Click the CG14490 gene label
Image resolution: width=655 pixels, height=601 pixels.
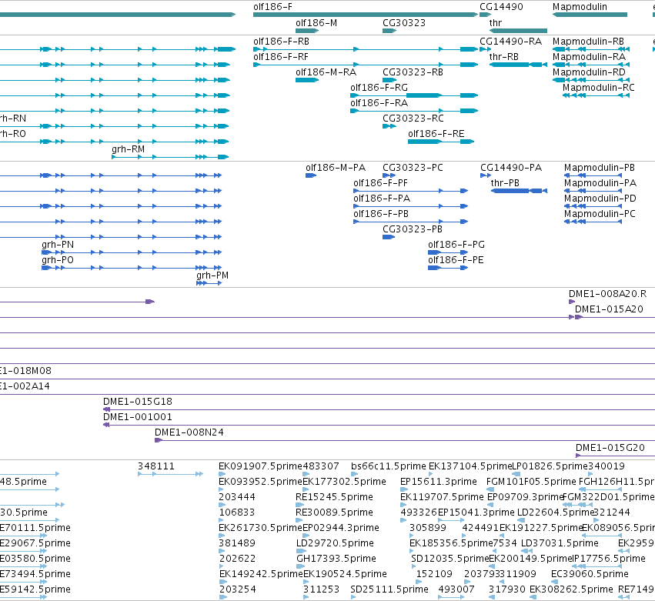point(501,7)
